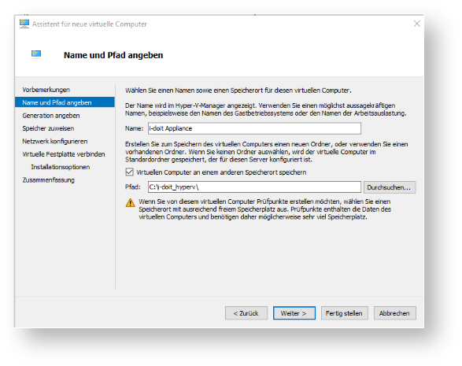
Task: Click the 'Pfad:' label
Action: (133, 187)
